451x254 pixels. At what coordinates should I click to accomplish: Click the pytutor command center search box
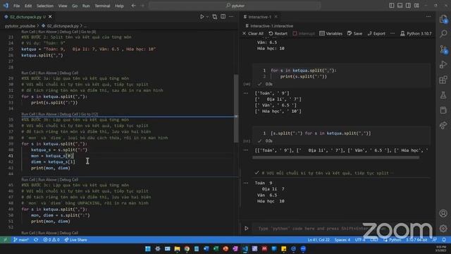(x=235, y=6)
